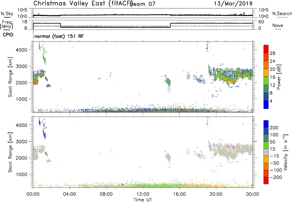
Task: Click the 08:00 time tick label
Action: coord(106,194)
